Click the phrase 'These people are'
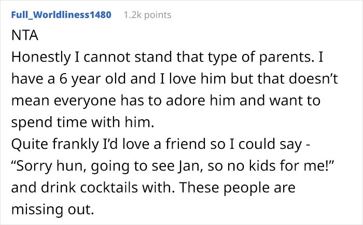363x225 pixels. tap(238, 188)
